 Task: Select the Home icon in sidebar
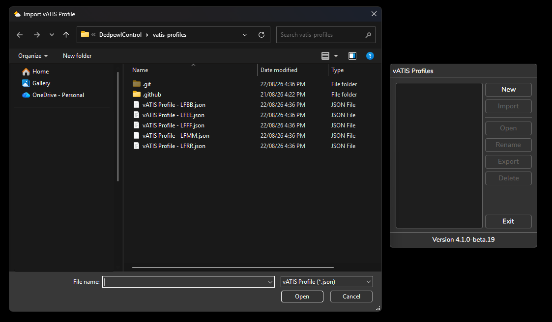26,72
